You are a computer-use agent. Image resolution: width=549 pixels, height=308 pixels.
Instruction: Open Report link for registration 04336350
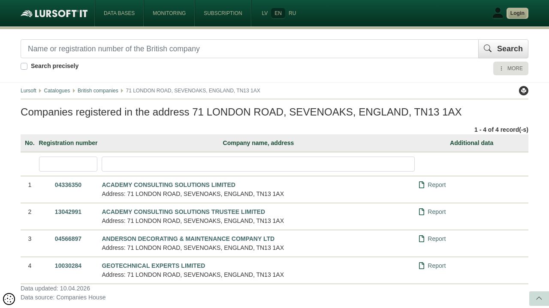click(x=437, y=185)
